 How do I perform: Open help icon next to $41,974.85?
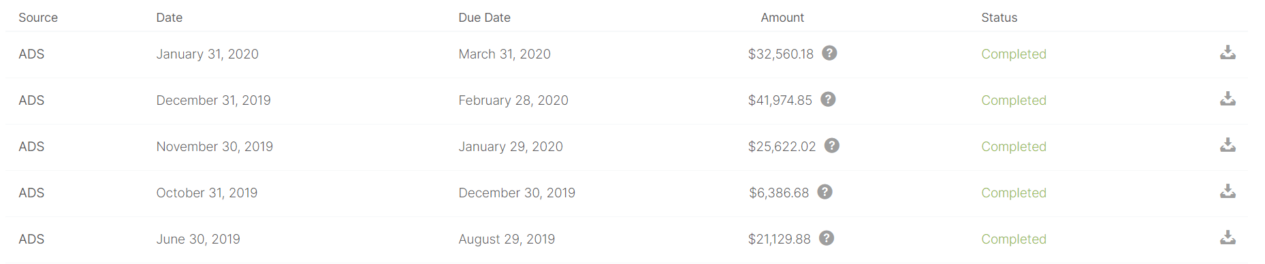(x=828, y=99)
